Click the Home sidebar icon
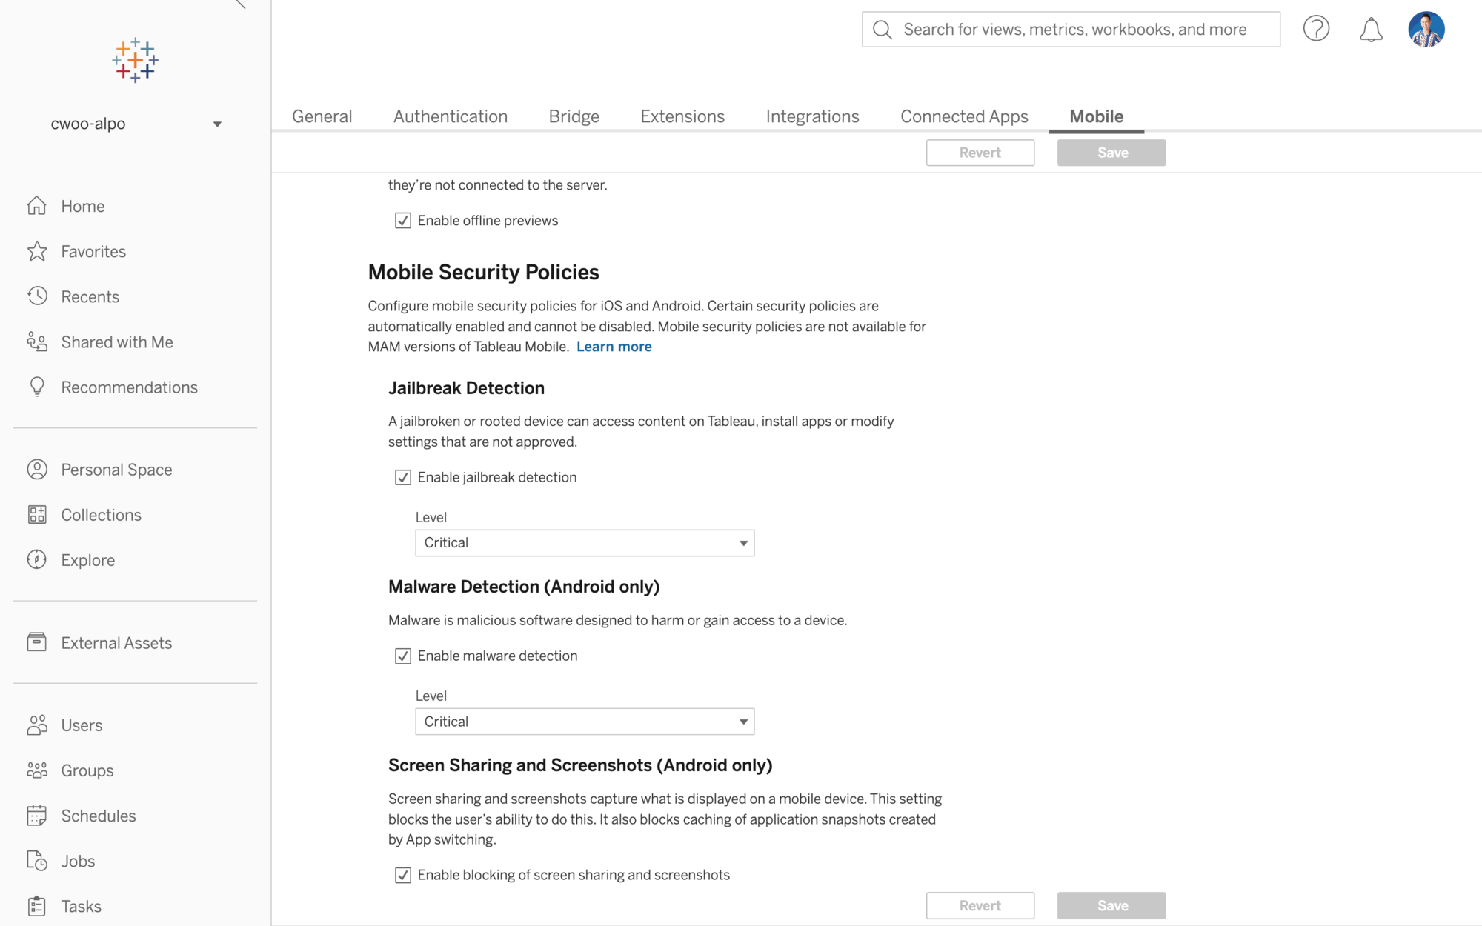The height and width of the screenshot is (926, 1482). pyautogui.click(x=37, y=206)
